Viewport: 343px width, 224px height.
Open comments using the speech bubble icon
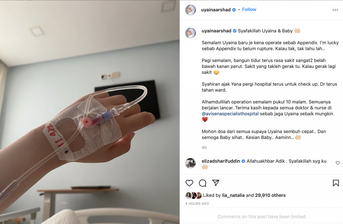[x=203, y=183]
